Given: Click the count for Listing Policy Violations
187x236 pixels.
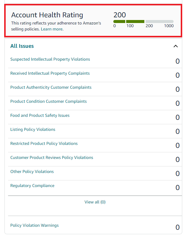Looking at the screenshot, I should [177, 131].
